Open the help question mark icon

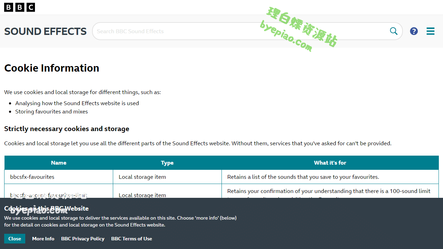(414, 31)
